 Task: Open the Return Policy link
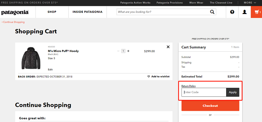point(189,86)
